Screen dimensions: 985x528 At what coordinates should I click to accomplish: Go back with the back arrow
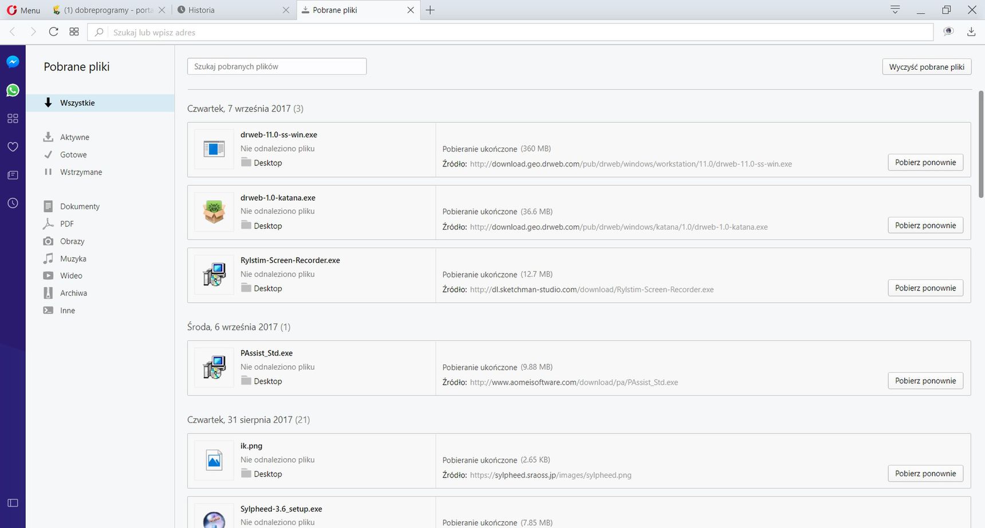[x=13, y=32]
